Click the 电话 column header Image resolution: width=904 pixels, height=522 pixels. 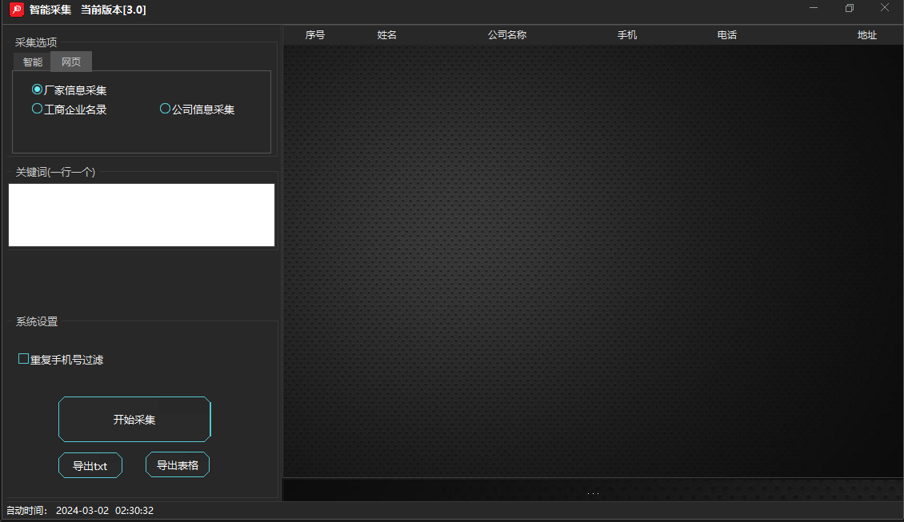click(x=727, y=35)
